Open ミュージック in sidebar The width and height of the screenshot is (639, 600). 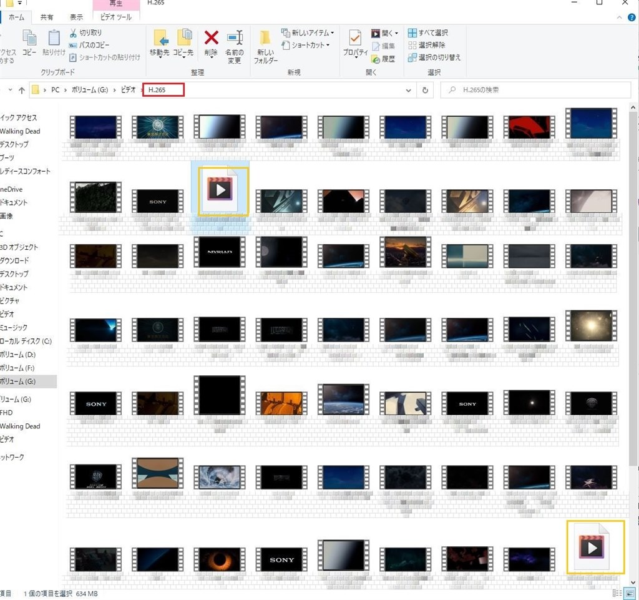pos(14,328)
